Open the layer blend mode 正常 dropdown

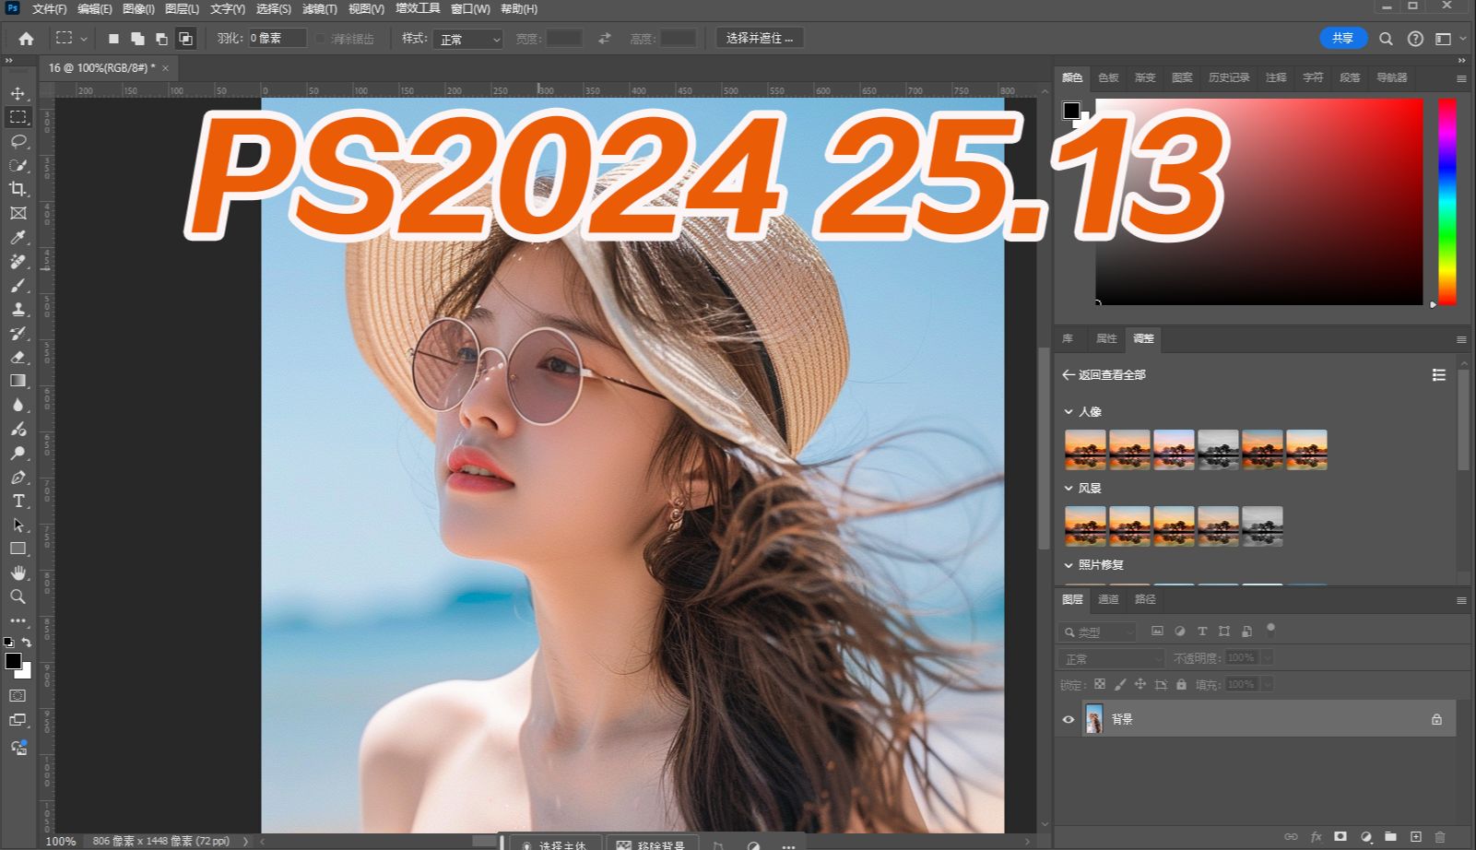[1113, 659]
